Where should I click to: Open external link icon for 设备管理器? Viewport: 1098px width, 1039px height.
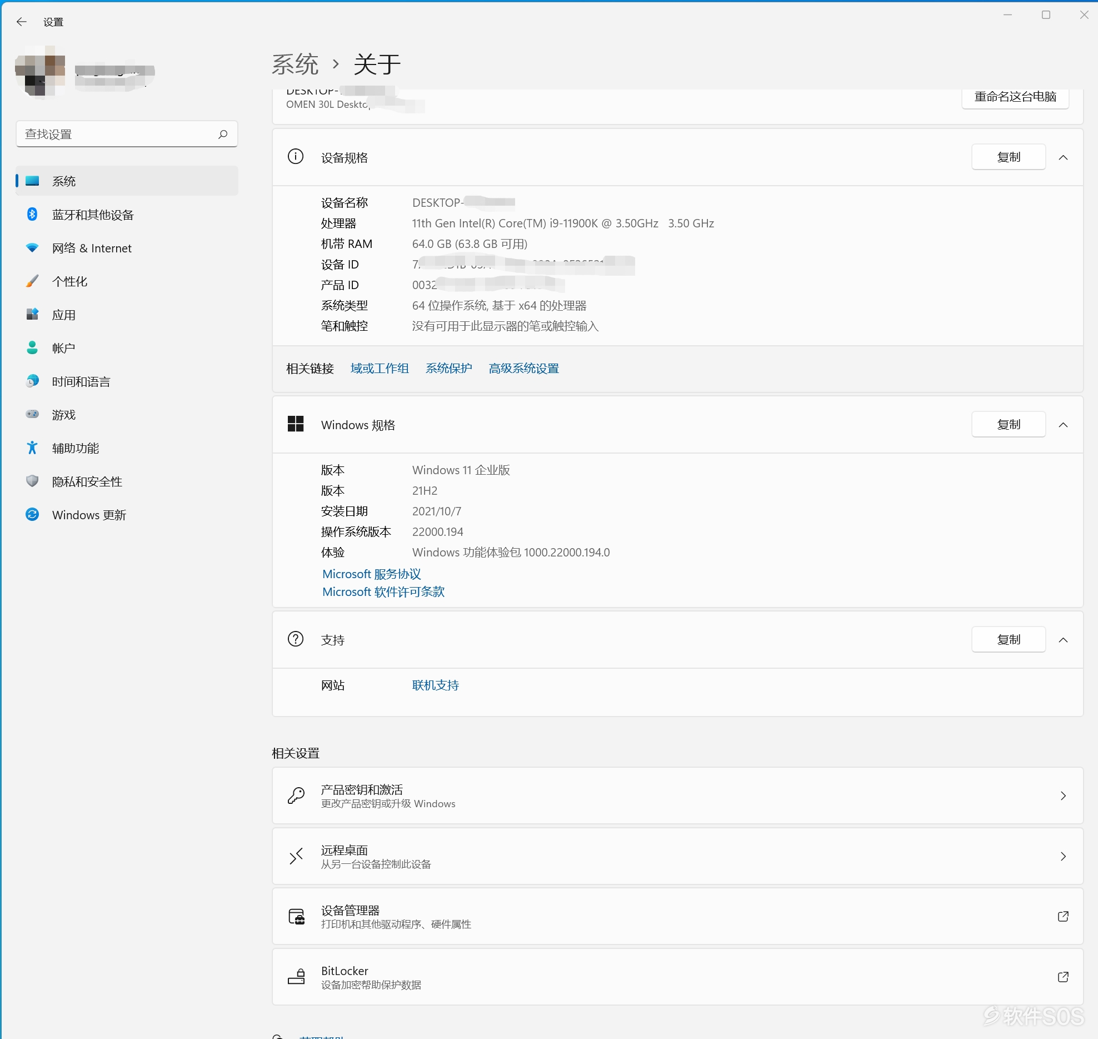1063,916
